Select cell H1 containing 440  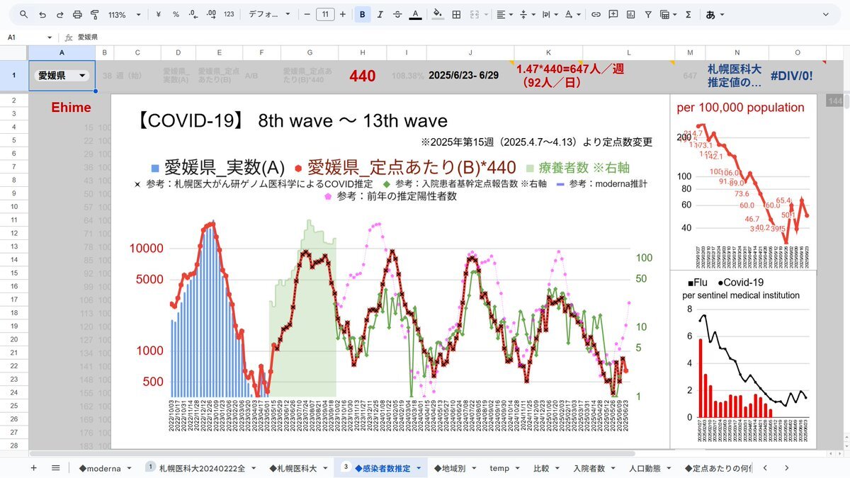(x=363, y=76)
